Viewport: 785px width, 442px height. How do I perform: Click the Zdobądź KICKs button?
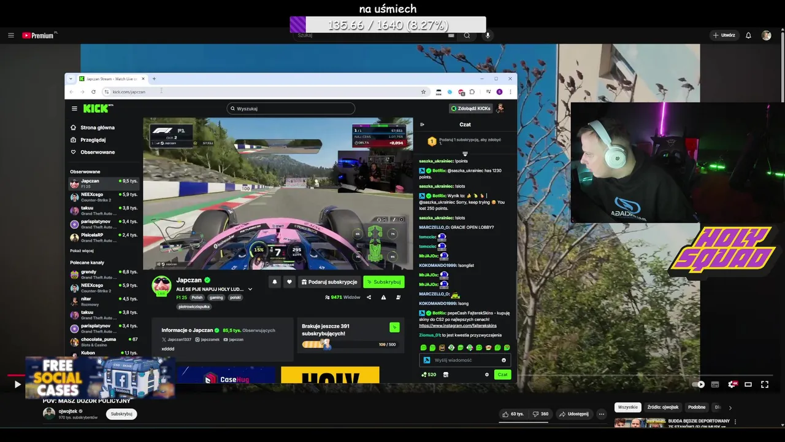(471, 109)
